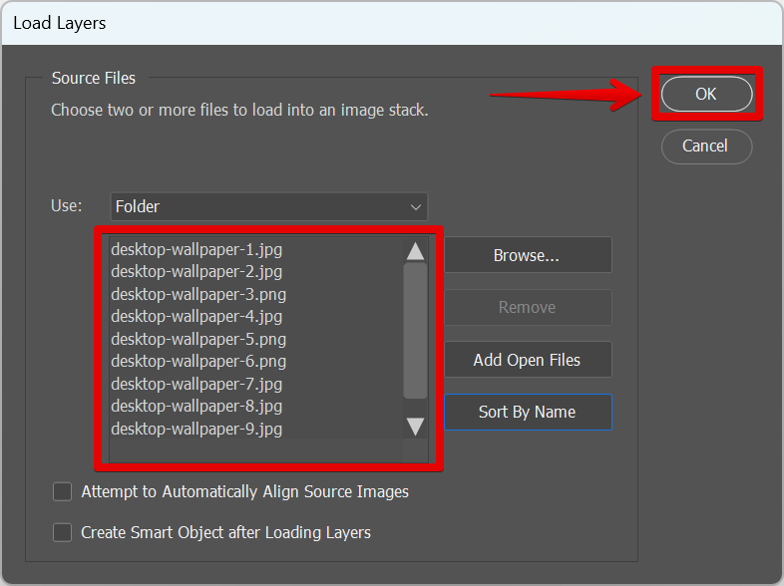Select desktop-wallpaper-4.jpg file entry
The image size is (784, 586).
point(196,316)
